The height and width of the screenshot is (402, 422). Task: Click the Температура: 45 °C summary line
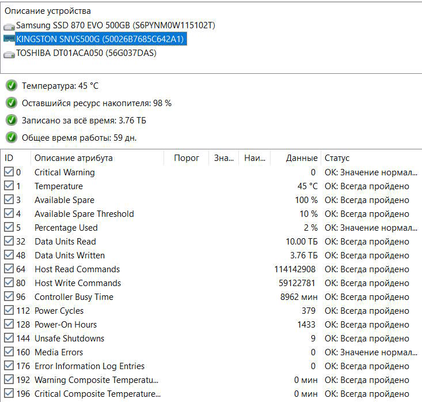[60, 86]
